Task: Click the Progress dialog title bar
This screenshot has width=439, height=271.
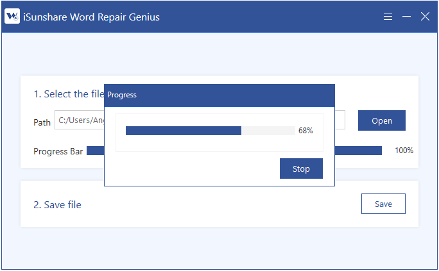Action: 219,95
